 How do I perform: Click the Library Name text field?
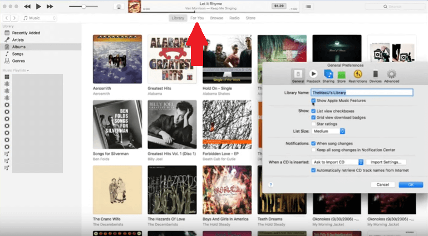pyautogui.click(x=362, y=93)
